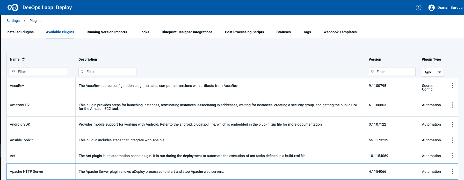Open actions menu for AccuRev row
This screenshot has width=464, height=180.
452,86
